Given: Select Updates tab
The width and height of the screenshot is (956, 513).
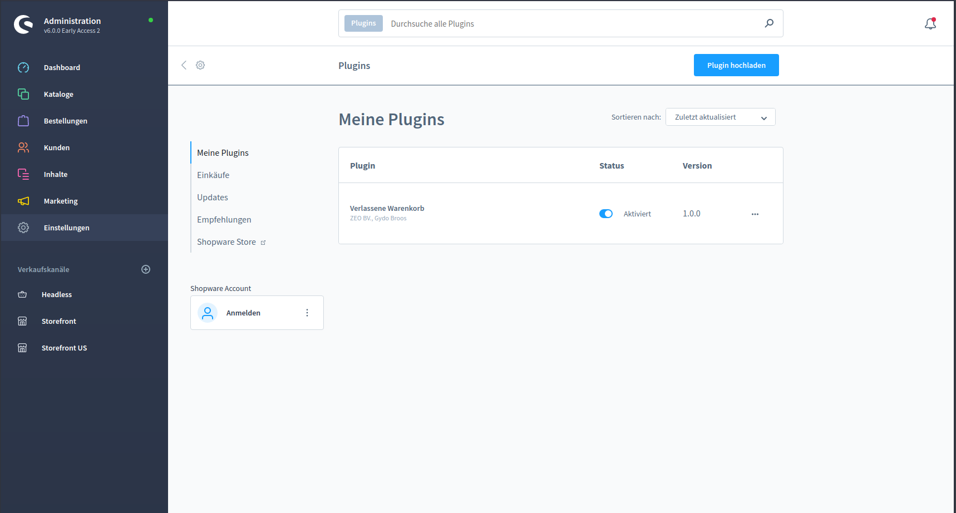Looking at the screenshot, I should click(x=213, y=197).
